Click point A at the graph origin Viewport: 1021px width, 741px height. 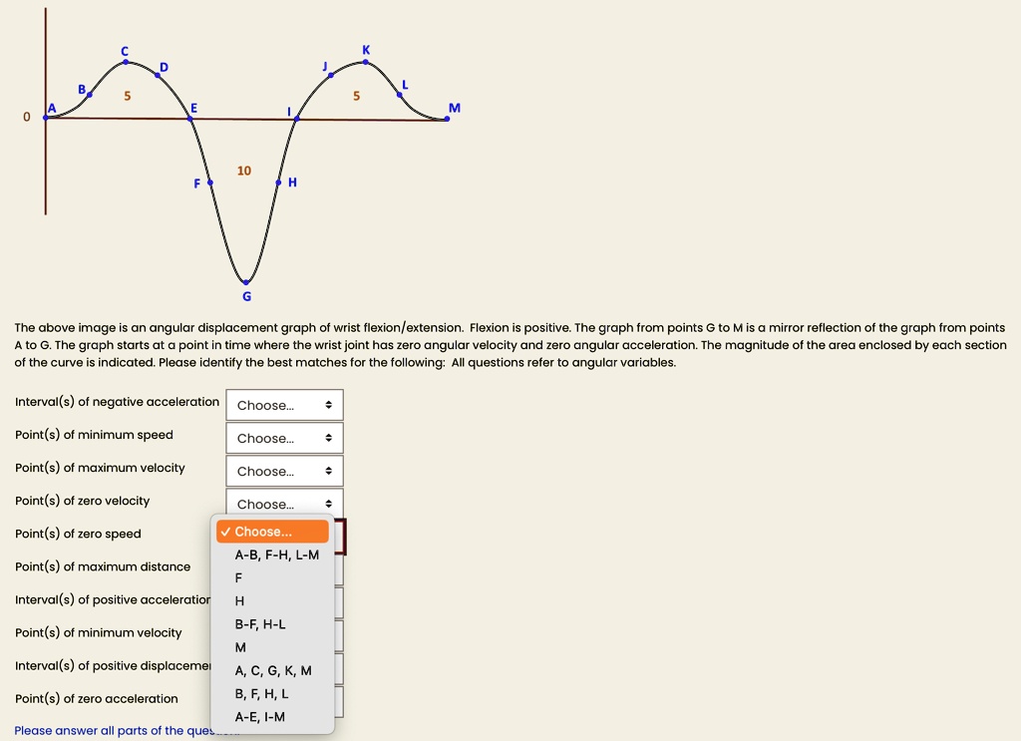click(46, 118)
